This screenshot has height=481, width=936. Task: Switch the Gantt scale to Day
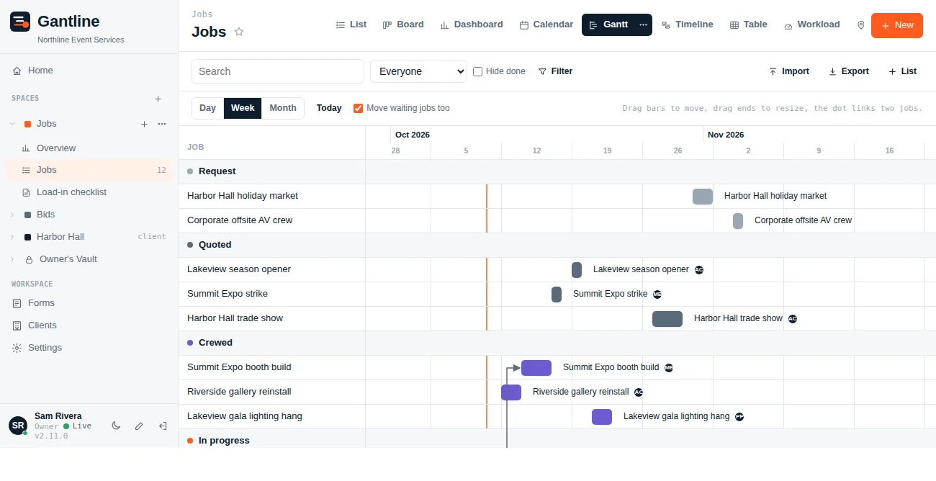[x=207, y=108]
